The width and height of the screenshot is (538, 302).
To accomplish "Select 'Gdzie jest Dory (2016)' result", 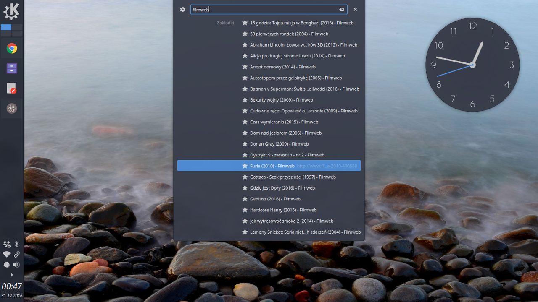I will (269, 188).
